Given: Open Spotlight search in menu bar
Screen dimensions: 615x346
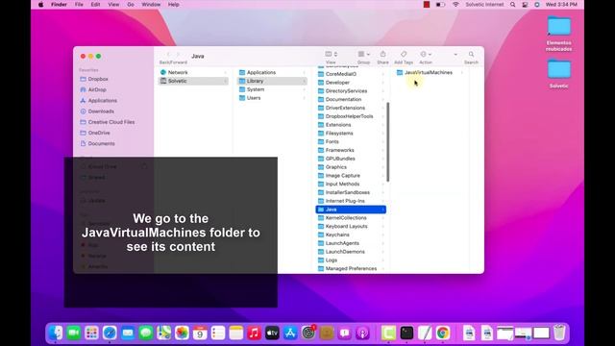Looking at the screenshot, I should point(512,5).
